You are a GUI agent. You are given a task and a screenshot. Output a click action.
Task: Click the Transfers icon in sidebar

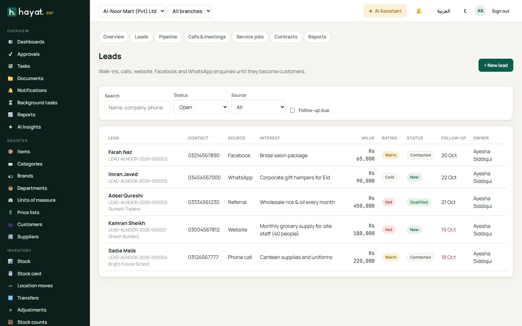point(11,298)
